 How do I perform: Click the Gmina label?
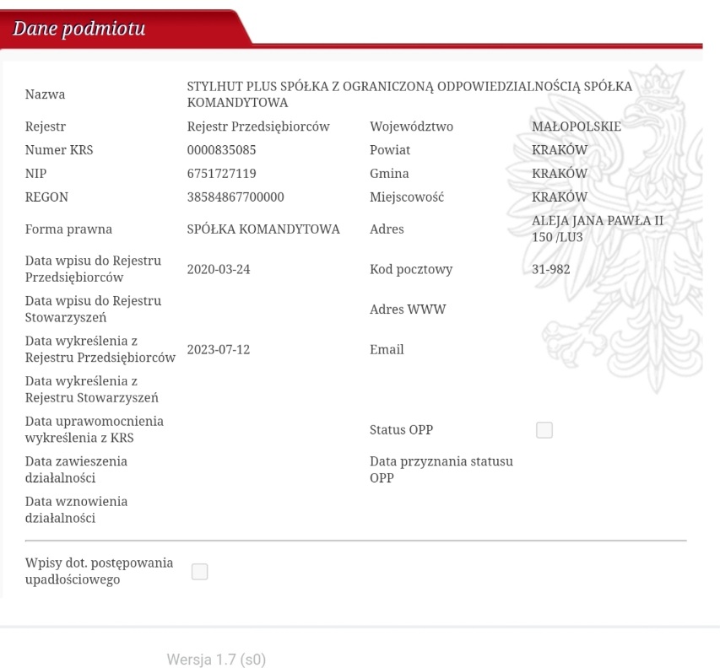coord(389,174)
